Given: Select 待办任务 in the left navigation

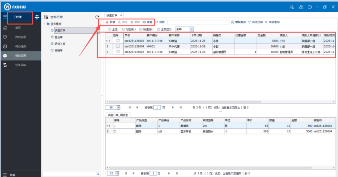Looking at the screenshot, I should [x=20, y=46].
